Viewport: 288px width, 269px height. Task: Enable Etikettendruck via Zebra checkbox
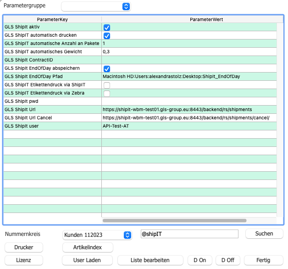coord(107,94)
